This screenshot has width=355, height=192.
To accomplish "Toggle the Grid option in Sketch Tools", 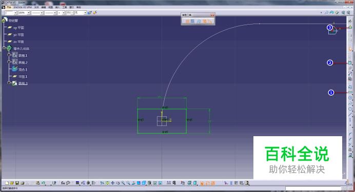I will point(187,21).
